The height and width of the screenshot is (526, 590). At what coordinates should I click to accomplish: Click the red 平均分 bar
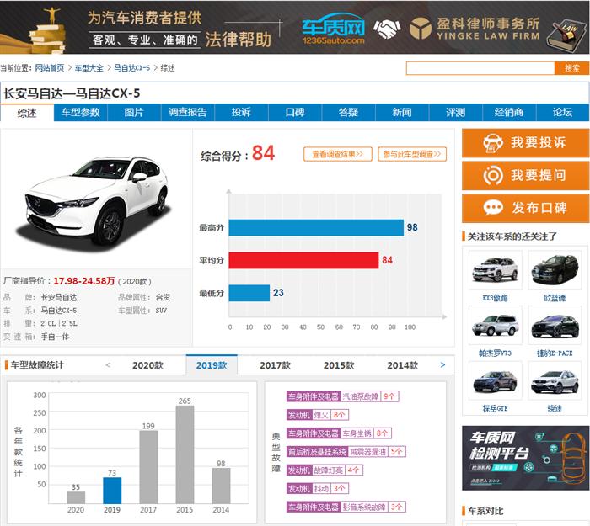coord(303,260)
